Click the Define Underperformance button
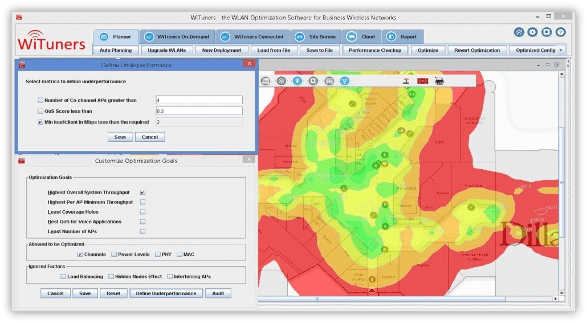Screen dimensions: 587x323 [x=166, y=293]
